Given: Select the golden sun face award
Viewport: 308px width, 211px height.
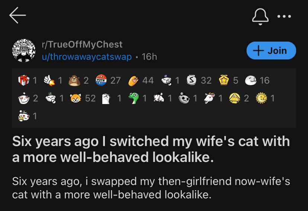Looking at the screenshot, I should [262, 98].
